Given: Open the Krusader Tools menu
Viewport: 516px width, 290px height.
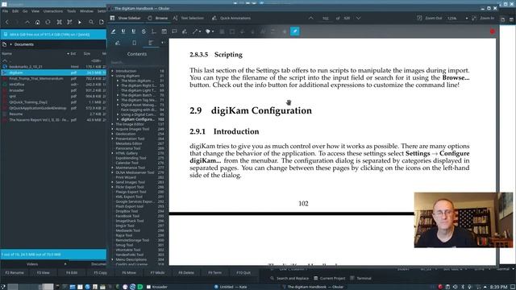Looking at the screenshot, I should [72, 11].
